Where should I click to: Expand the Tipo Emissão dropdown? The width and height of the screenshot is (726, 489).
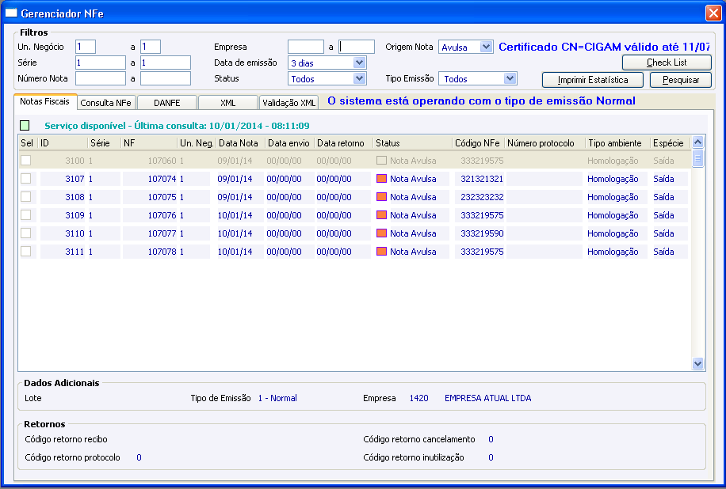(x=510, y=78)
